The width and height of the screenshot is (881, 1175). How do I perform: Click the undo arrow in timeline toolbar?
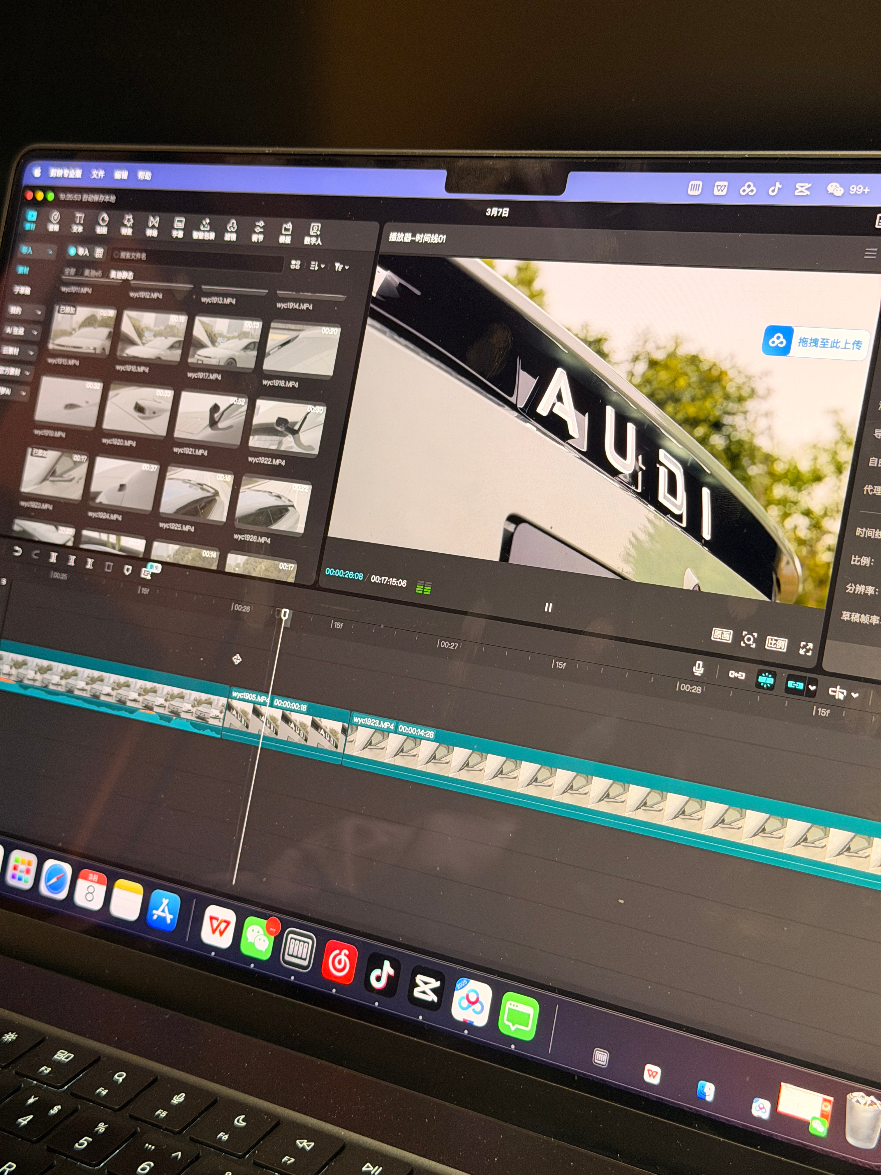click(x=17, y=551)
